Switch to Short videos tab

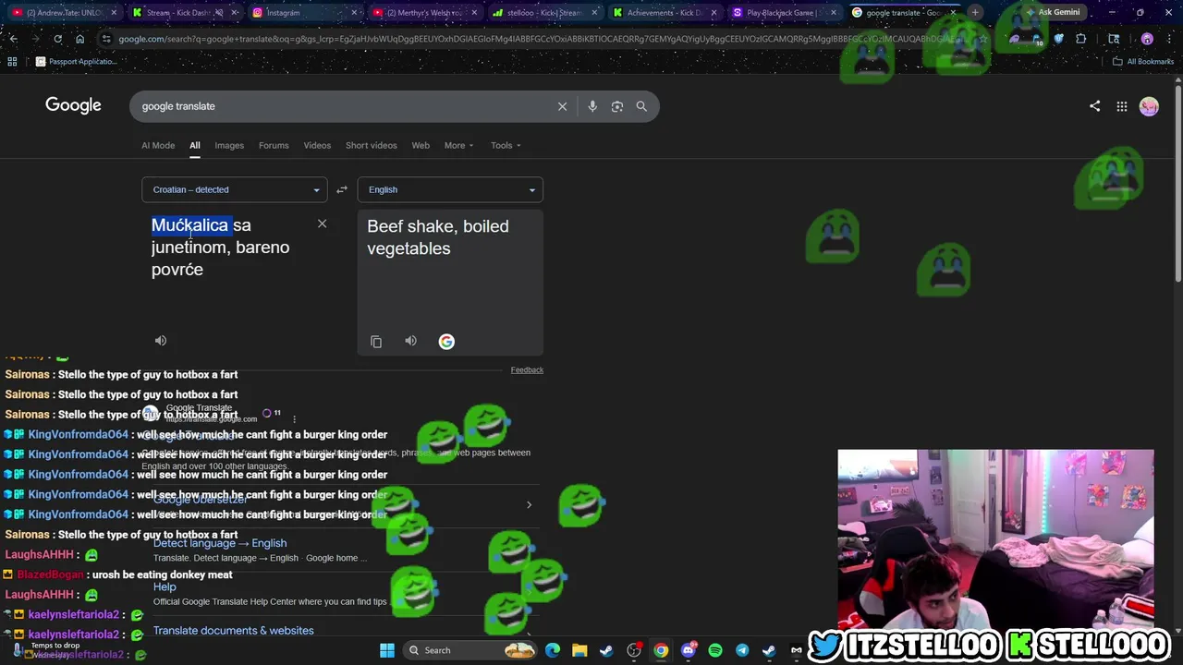point(371,145)
